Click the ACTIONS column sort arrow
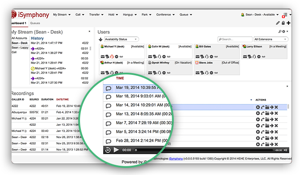Viewport: 300px width, 175px height. (x=251, y=100)
